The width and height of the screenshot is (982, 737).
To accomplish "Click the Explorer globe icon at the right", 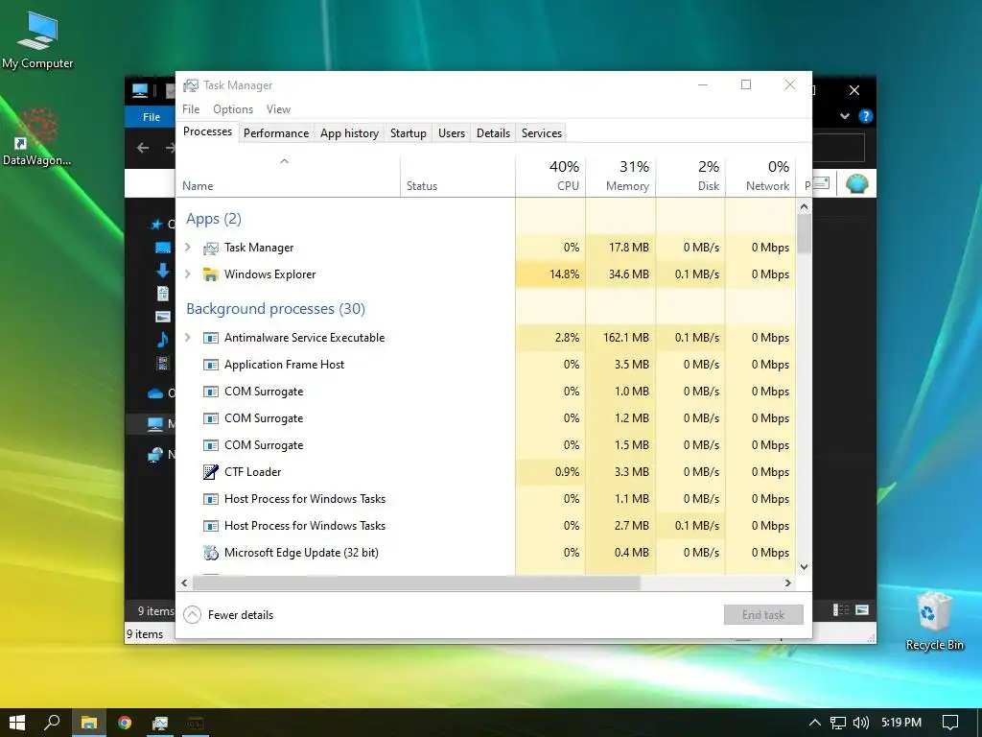I will 856,183.
